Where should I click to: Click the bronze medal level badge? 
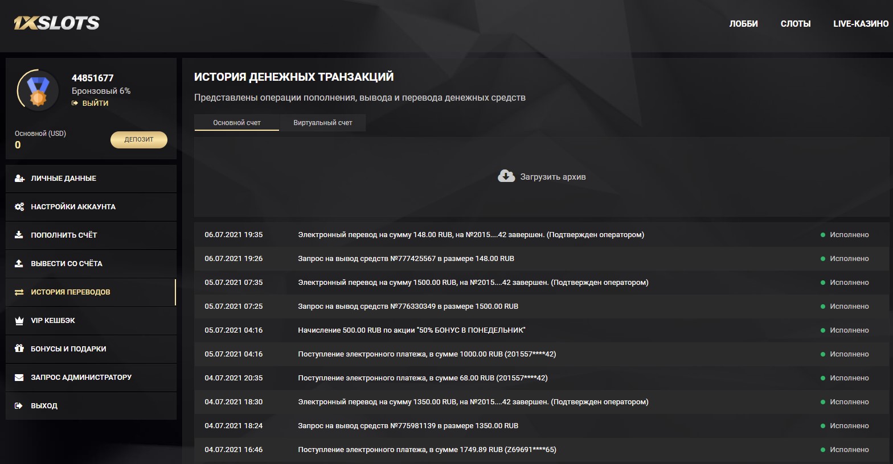38,90
